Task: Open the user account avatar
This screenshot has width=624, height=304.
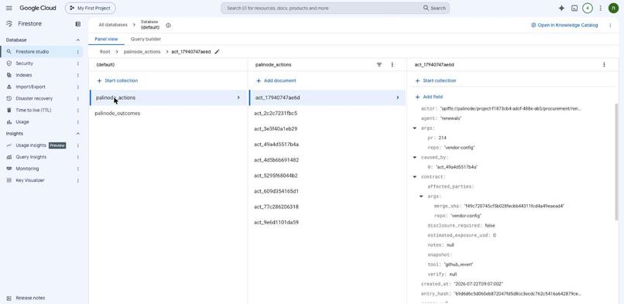Action: tap(613, 8)
